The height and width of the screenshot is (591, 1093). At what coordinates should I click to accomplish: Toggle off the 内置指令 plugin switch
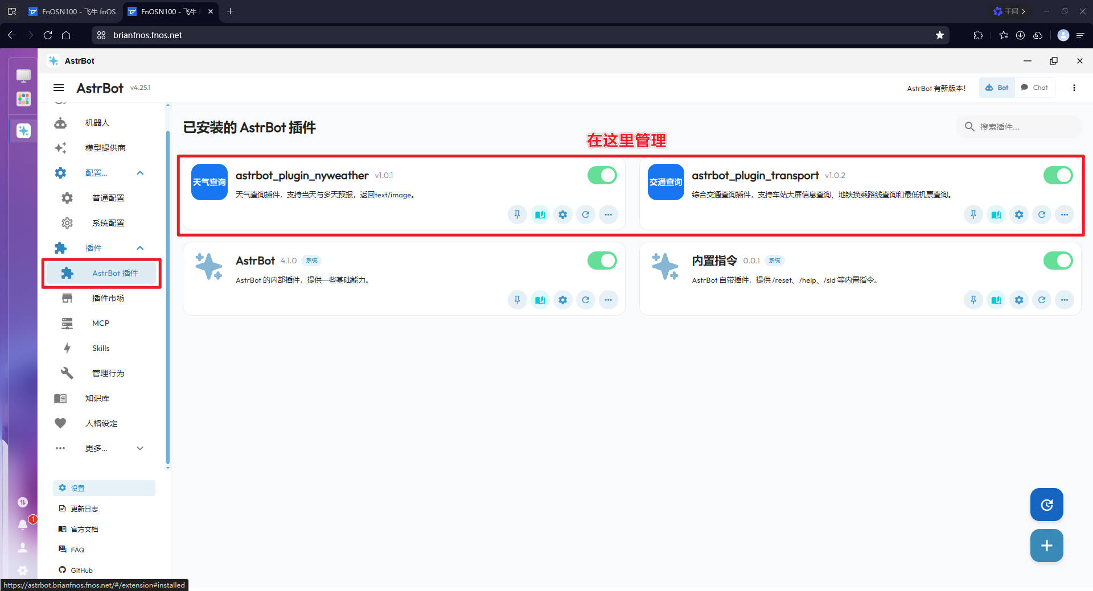click(x=1058, y=261)
